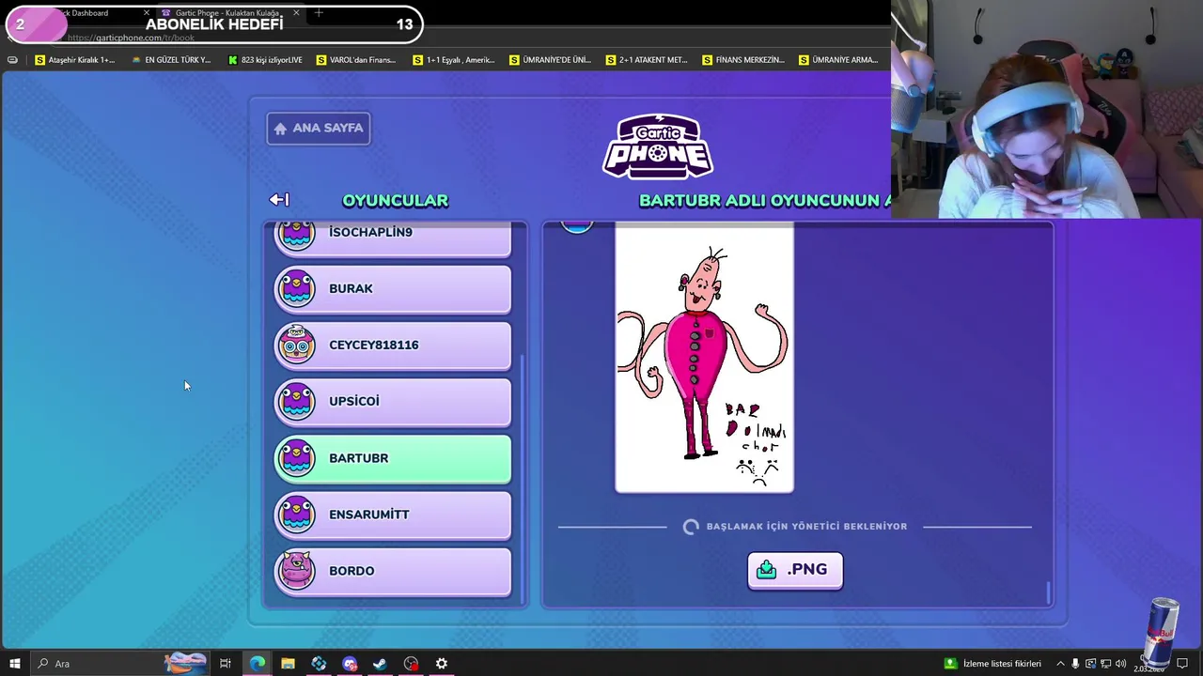Open Windows Start menu
1203x676 pixels.
point(15,664)
